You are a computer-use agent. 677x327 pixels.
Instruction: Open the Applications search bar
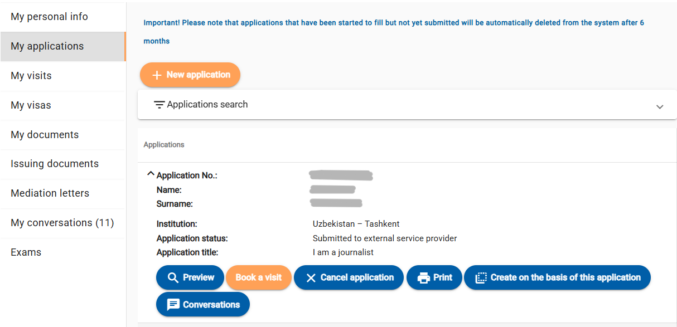[407, 105]
